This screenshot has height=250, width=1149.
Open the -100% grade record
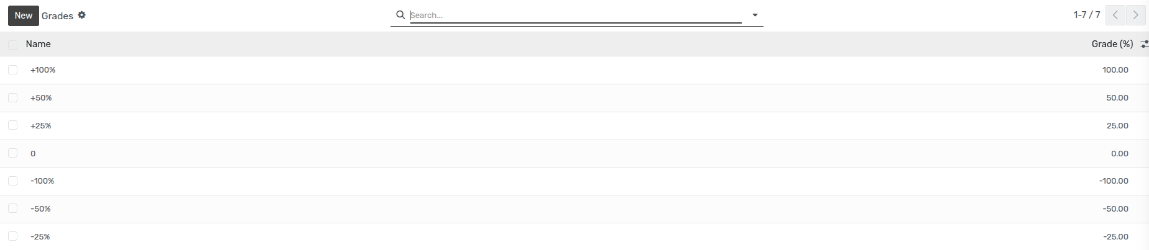tap(574, 181)
